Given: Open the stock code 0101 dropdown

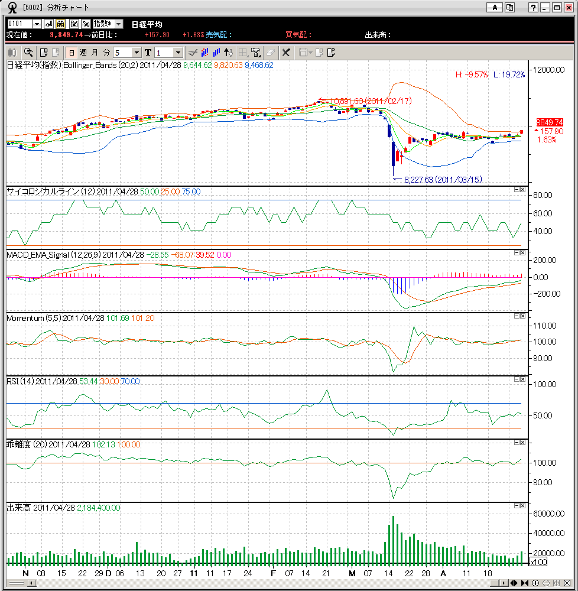Looking at the screenshot, I should (37, 24).
